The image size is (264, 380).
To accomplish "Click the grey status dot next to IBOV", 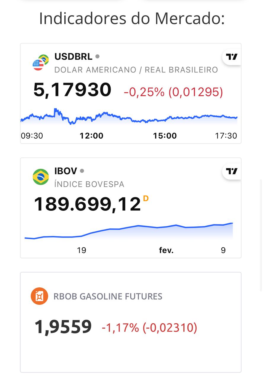I will [x=82, y=171].
